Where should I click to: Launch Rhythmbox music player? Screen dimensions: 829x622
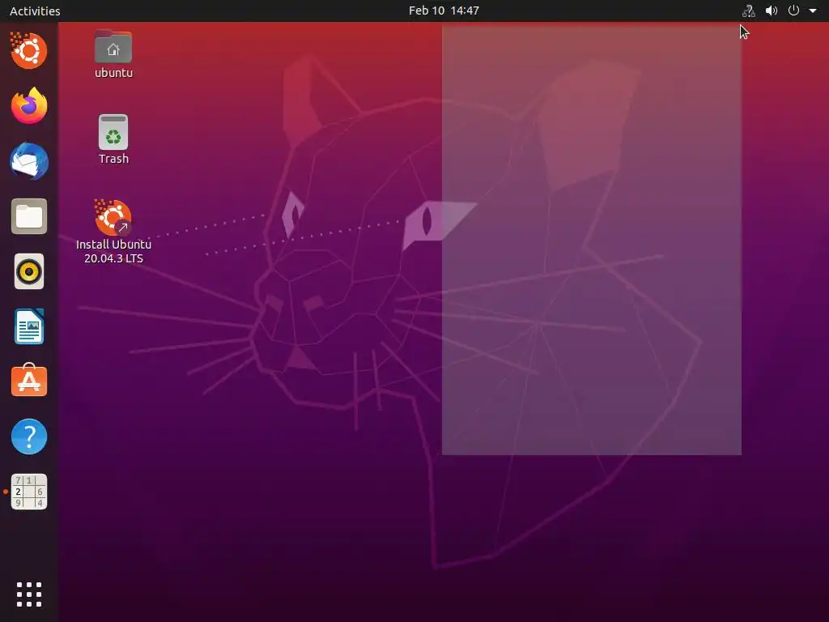pos(28,272)
